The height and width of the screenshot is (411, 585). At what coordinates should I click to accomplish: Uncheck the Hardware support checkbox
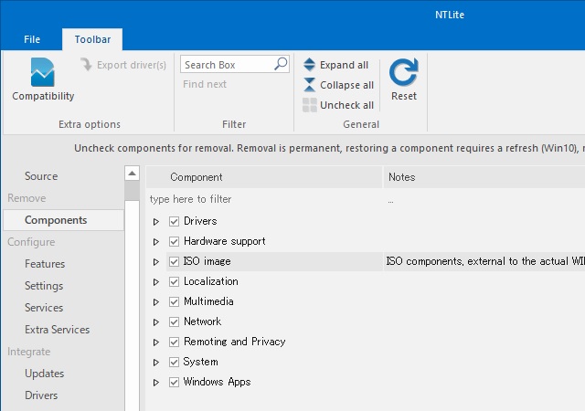(174, 241)
